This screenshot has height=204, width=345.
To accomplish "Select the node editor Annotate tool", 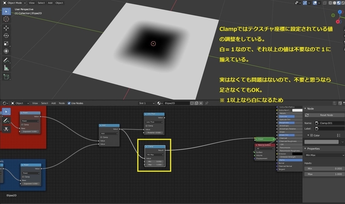I will point(6,121).
